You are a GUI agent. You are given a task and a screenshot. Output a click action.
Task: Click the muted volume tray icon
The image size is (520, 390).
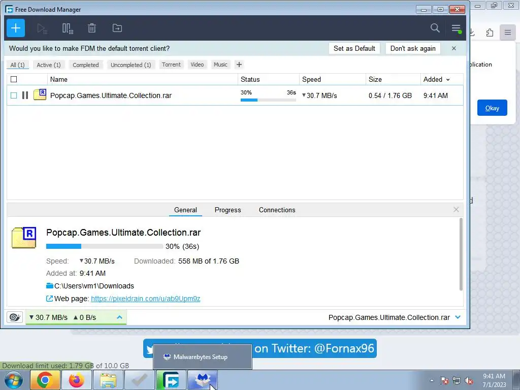coord(469,380)
